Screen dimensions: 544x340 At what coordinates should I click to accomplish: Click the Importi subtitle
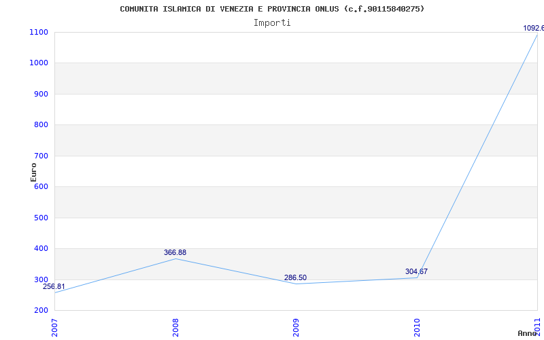pos(272,23)
